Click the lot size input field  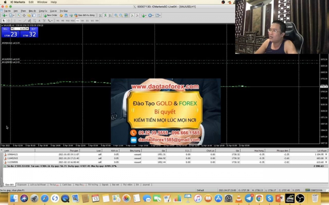pyautogui.click(x=20, y=29)
